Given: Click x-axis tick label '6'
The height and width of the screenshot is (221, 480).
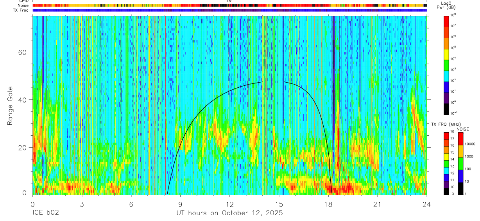Looking at the screenshot, I should tap(131, 204).
